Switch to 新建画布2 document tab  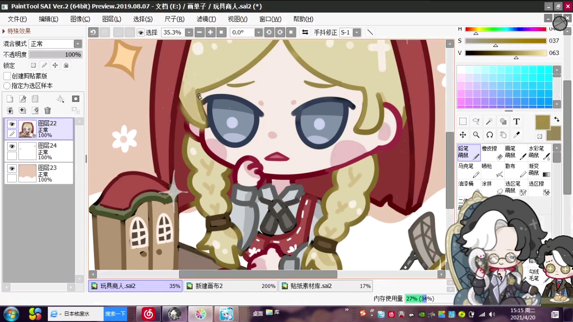(x=231, y=286)
